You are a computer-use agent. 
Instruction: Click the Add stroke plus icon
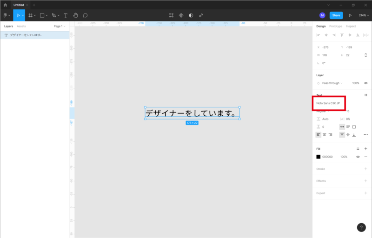pyautogui.click(x=365, y=169)
